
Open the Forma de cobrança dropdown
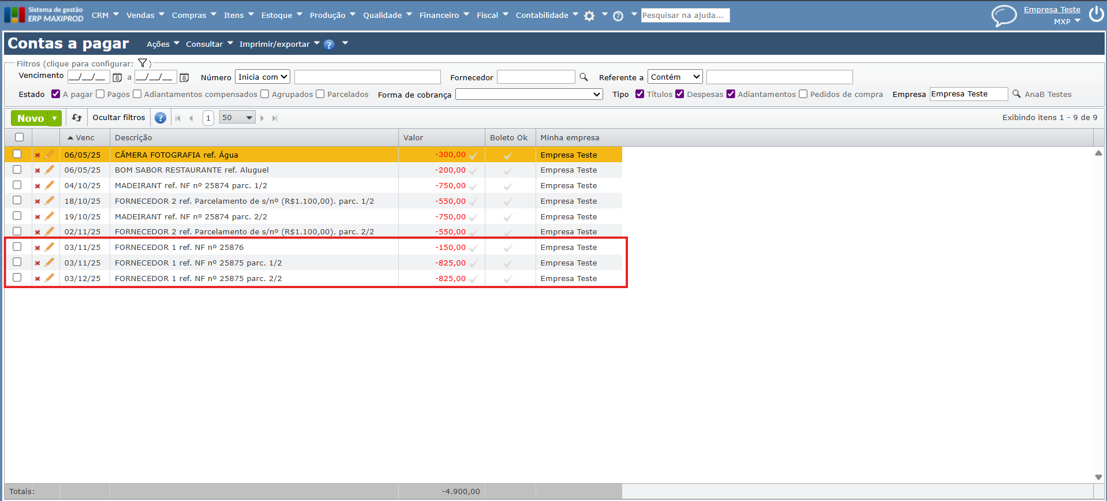(x=529, y=94)
